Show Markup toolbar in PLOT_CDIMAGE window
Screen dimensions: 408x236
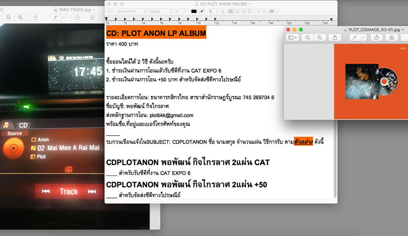[x=391, y=37]
